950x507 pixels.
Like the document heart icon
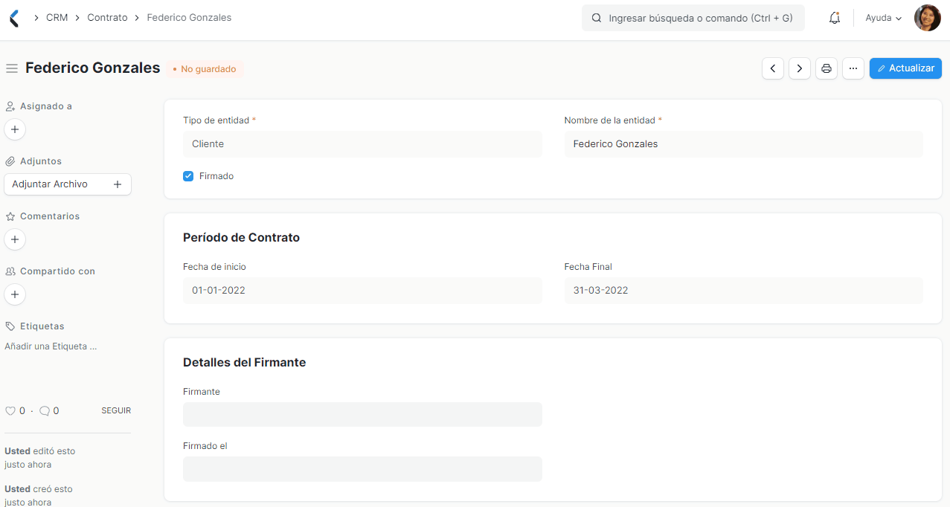(x=10, y=411)
